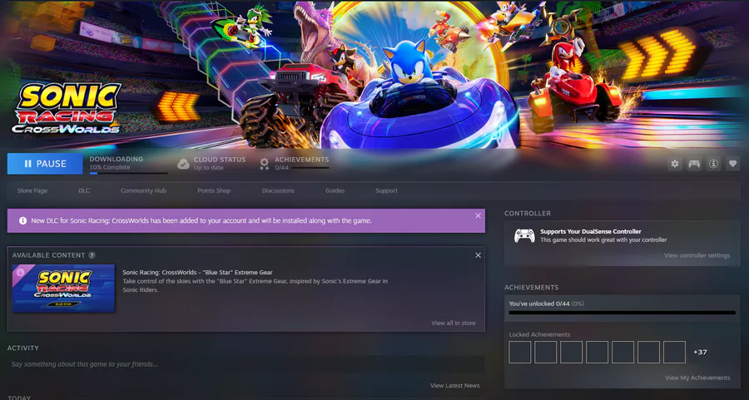This screenshot has width=749, height=400.
Task: Click the header achievements 0/44 progress bar
Action: click(x=310, y=168)
